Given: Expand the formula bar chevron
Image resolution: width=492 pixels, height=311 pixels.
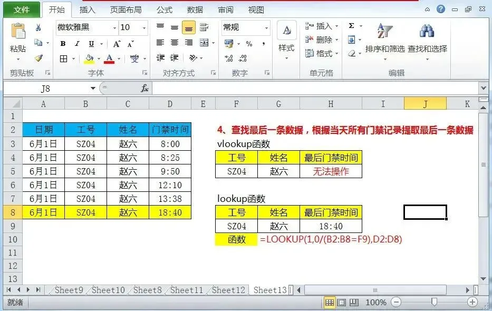Looking at the screenshot, I should [x=484, y=89].
